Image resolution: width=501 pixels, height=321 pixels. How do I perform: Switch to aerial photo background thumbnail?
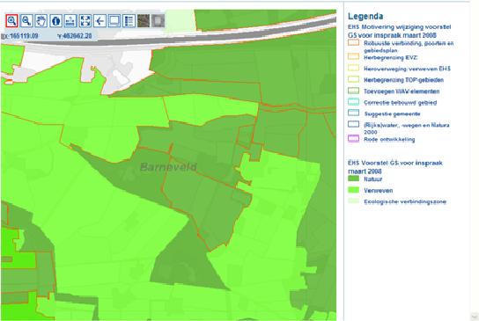coord(144,21)
